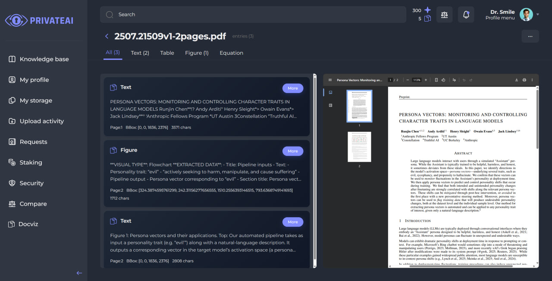Click More on the Figure entry

293,151
